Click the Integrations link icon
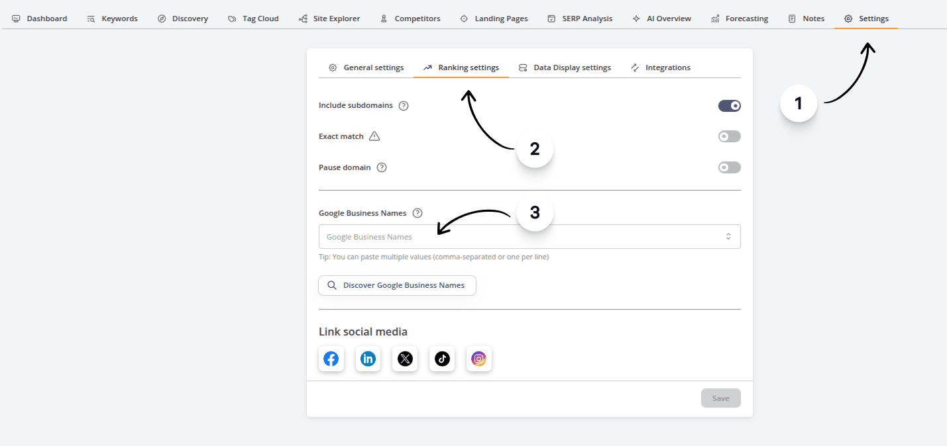This screenshot has height=446, width=947. click(635, 67)
